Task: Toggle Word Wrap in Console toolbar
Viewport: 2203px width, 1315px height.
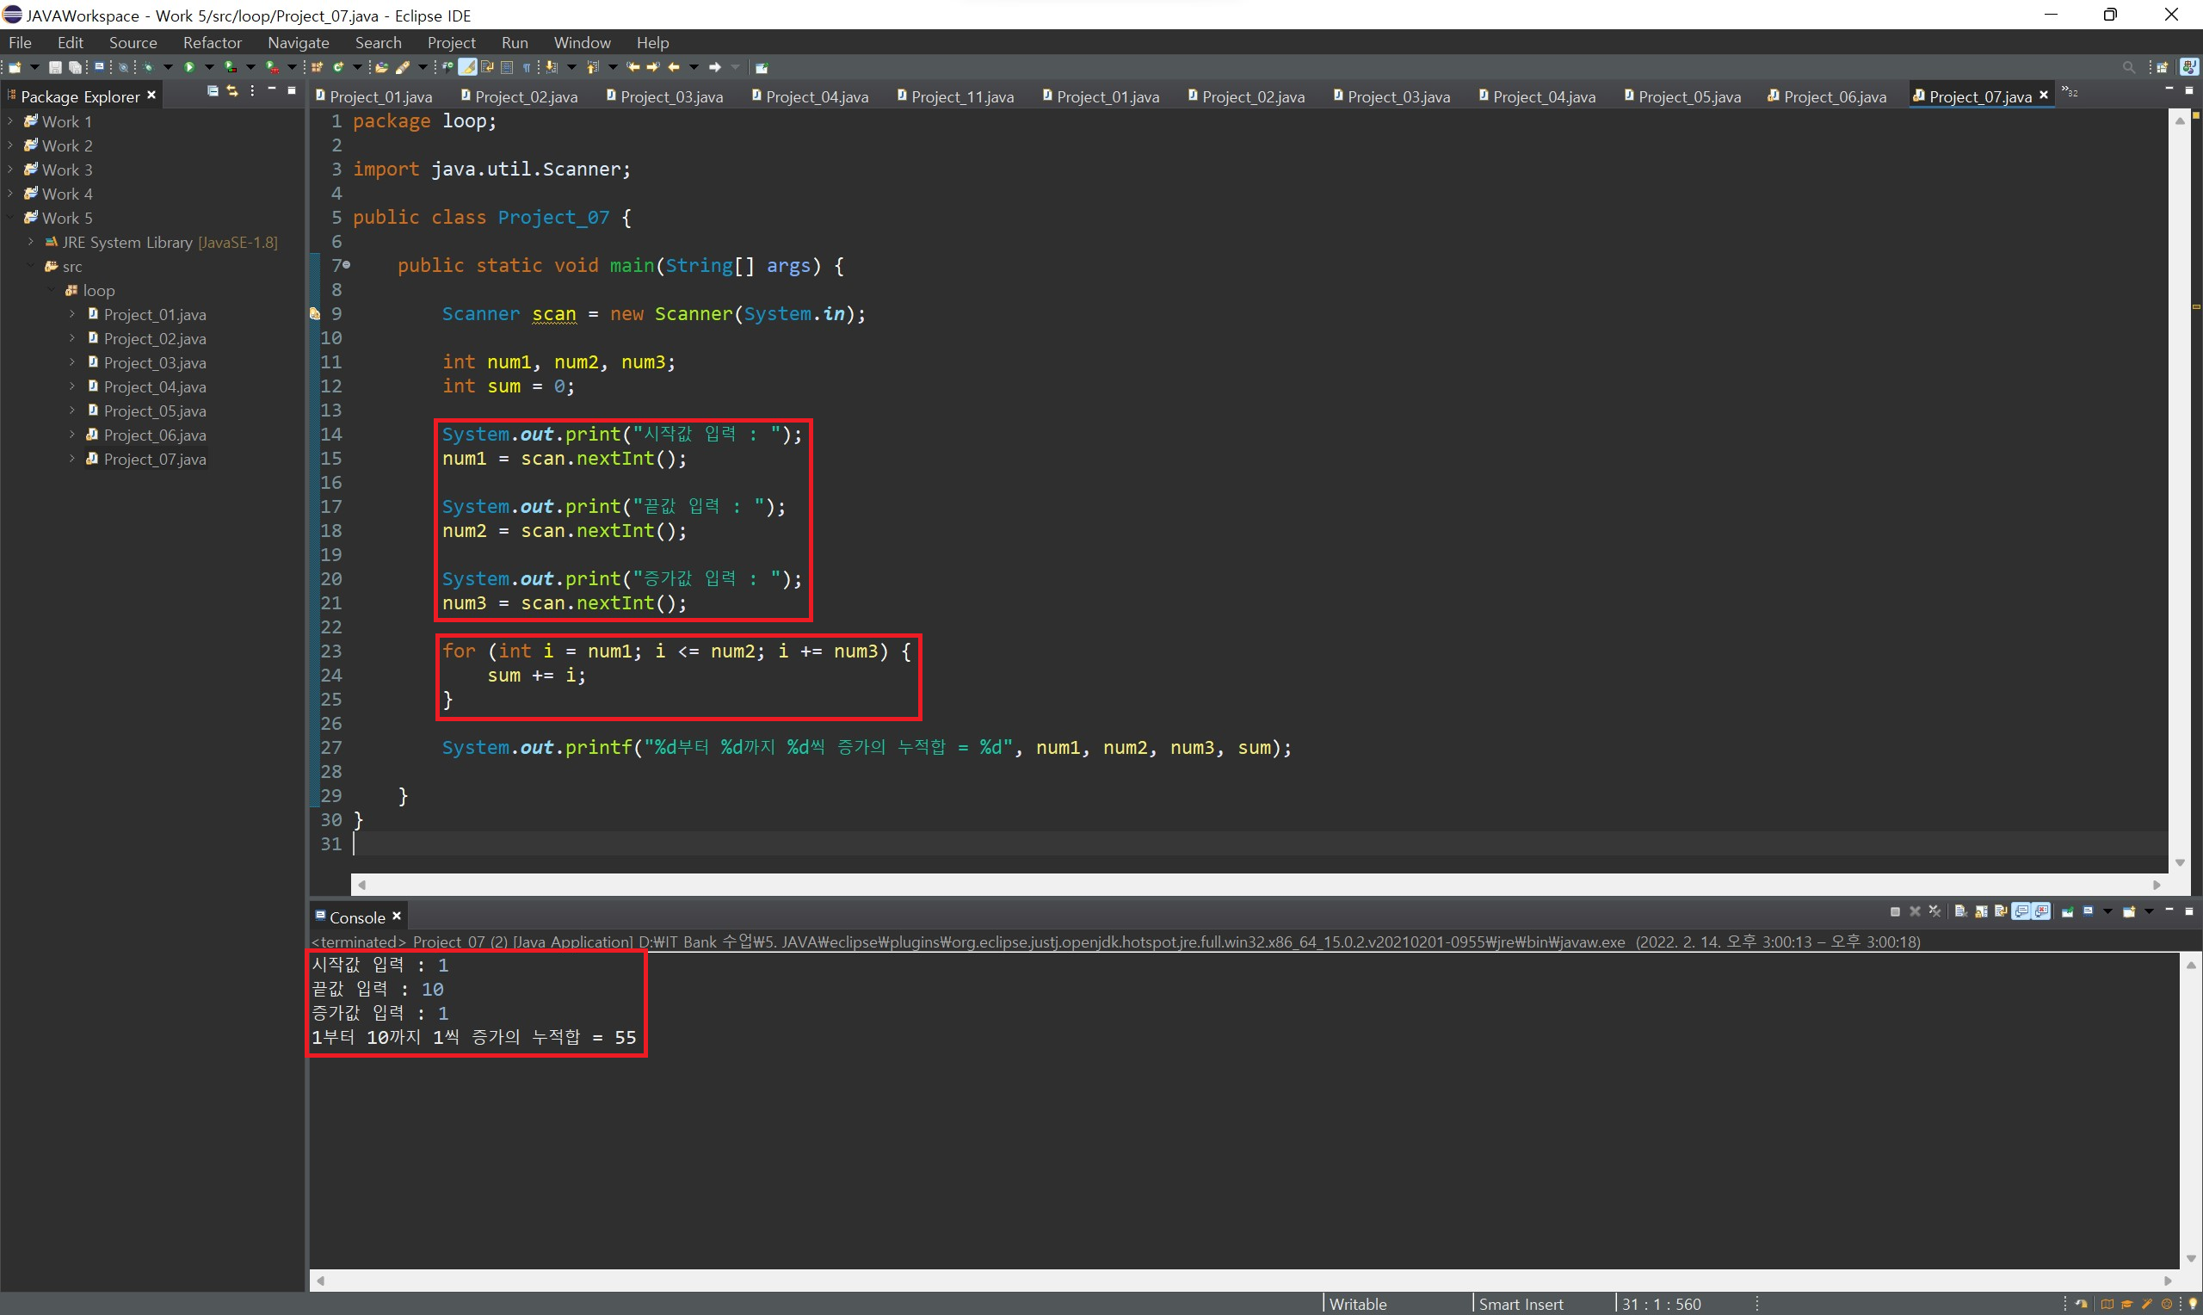Action: click(x=2001, y=912)
